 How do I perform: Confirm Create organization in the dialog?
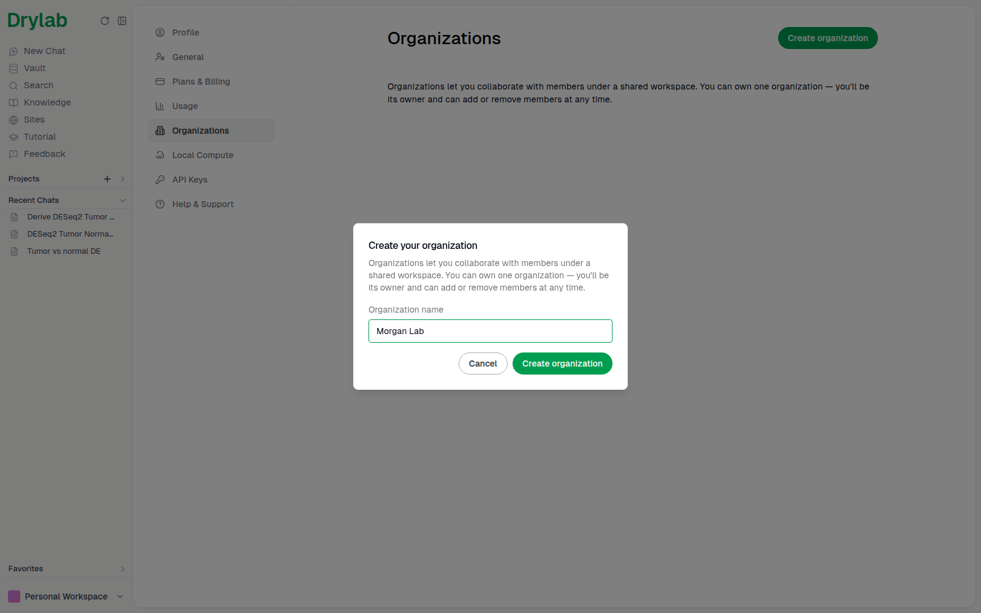(x=562, y=364)
